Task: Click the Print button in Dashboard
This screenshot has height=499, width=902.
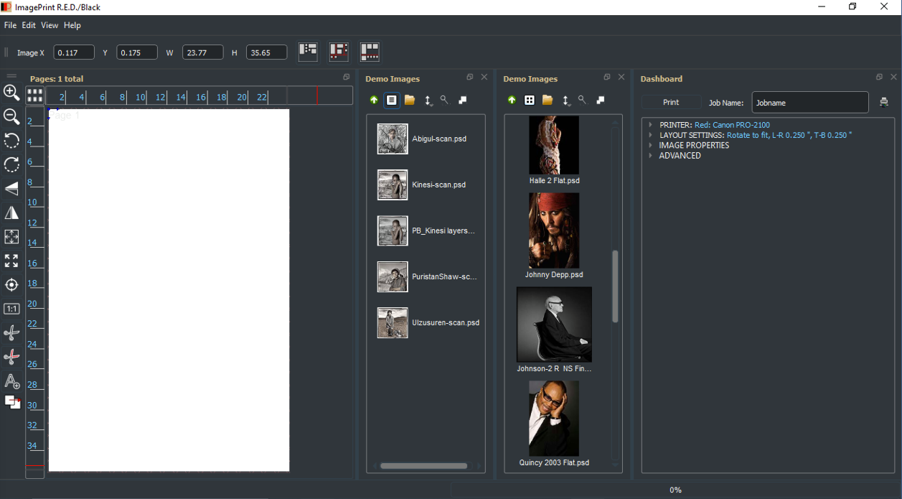Action: [x=671, y=103]
